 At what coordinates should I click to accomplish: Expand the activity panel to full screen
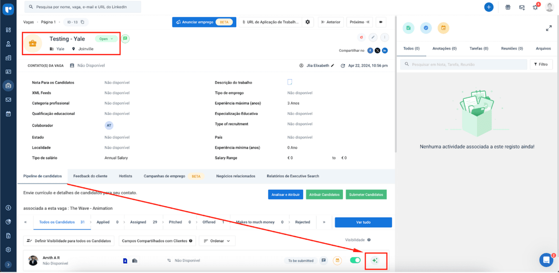(549, 28)
